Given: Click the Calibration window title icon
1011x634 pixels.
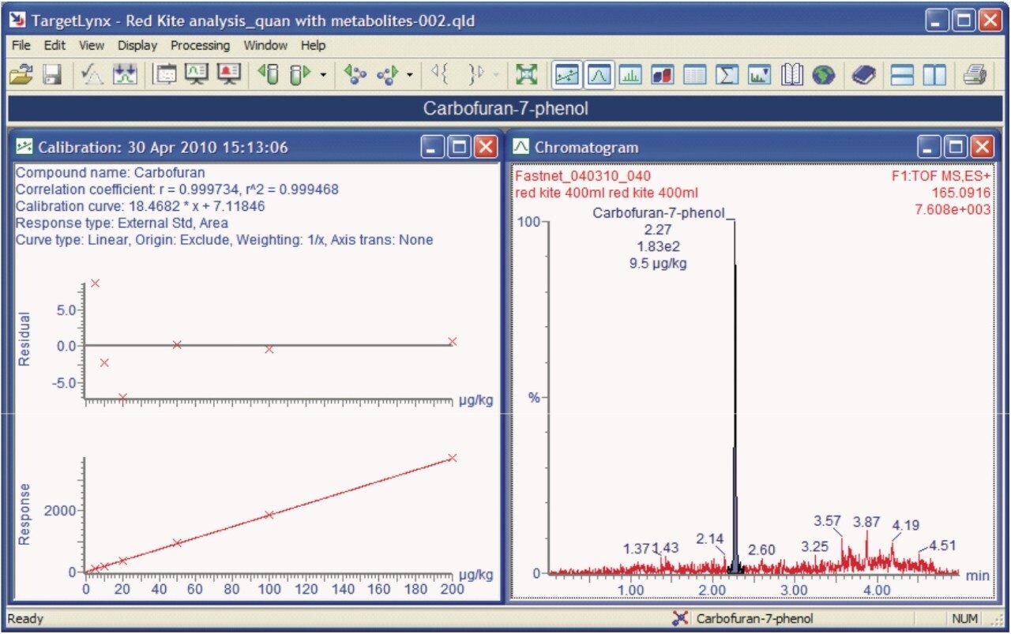Looking at the screenshot, I should click(x=25, y=147).
